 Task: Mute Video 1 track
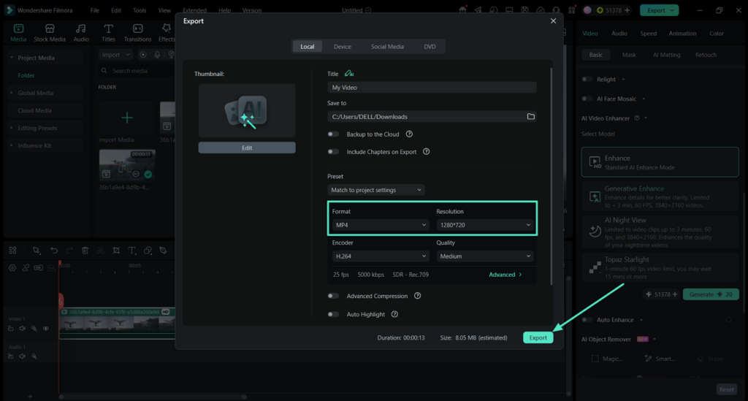22,328
